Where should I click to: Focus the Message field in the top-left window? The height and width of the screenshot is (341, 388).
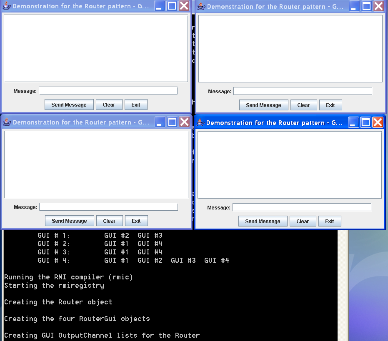pyautogui.click(x=108, y=91)
